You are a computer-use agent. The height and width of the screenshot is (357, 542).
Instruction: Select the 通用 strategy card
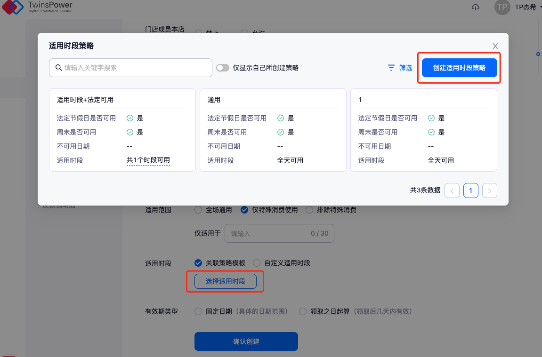(x=273, y=130)
